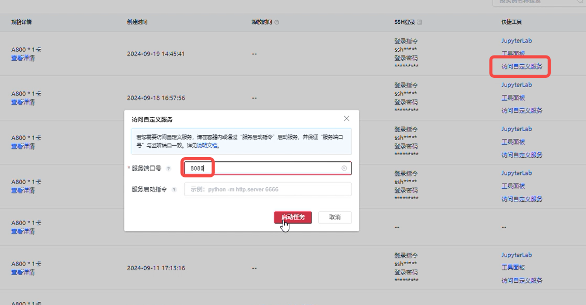Click 查看详情 for the 2024-09-19 instance
Image resolution: width=586 pixels, height=305 pixels.
point(23,59)
